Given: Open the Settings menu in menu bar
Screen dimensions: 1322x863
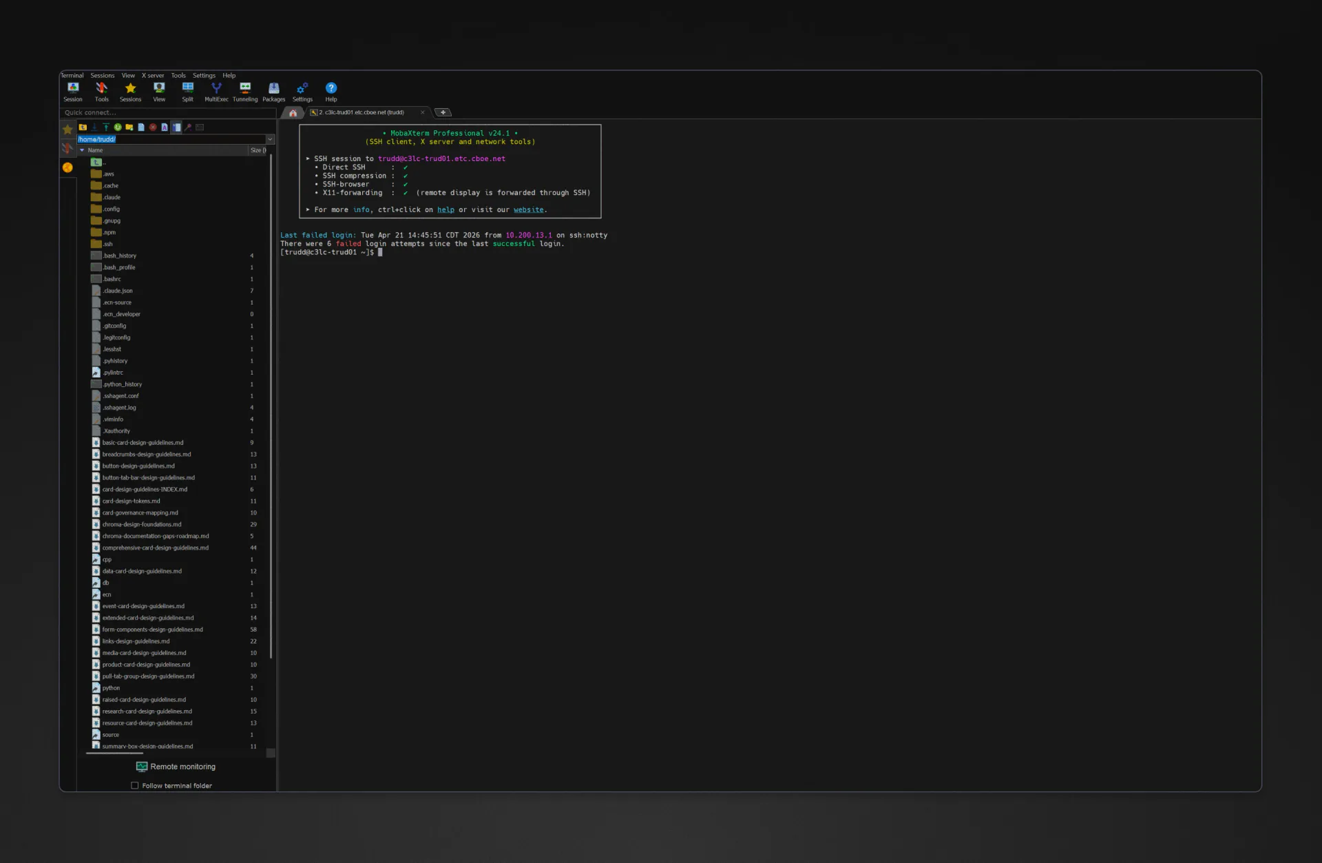Looking at the screenshot, I should pyautogui.click(x=204, y=76).
